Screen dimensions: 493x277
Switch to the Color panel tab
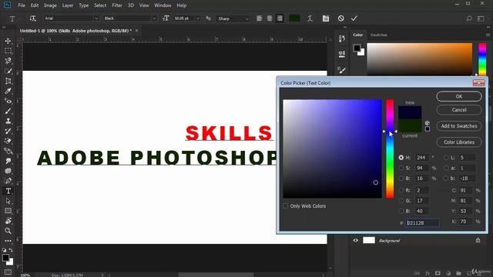[357, 35]
